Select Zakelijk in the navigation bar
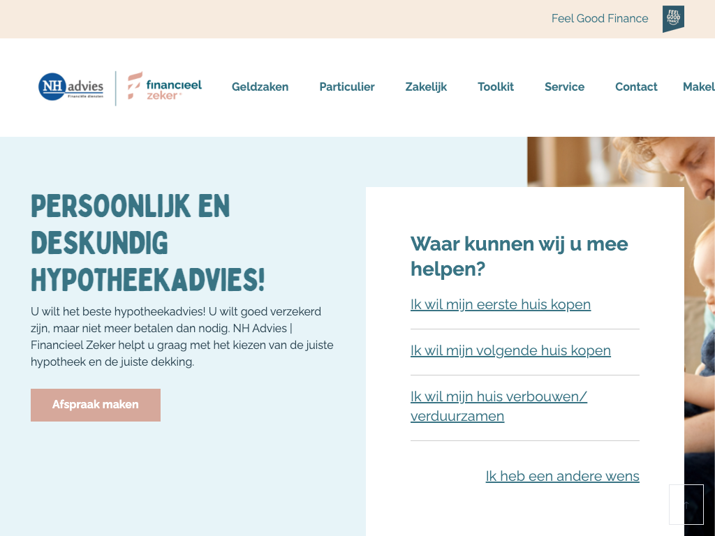 tap(426, 87)
